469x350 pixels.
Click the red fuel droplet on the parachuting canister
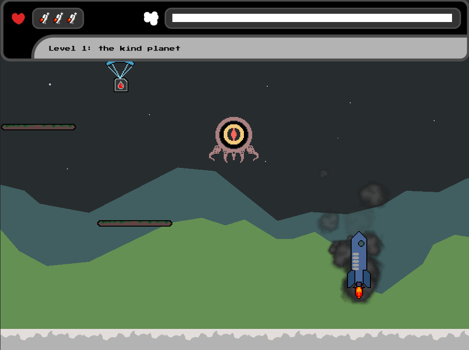[x=121, y=85]
